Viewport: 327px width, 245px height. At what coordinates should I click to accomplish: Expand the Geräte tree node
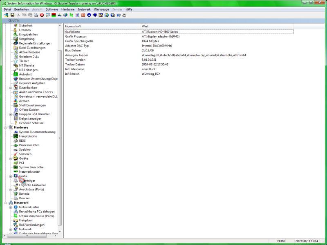(11, 158)
